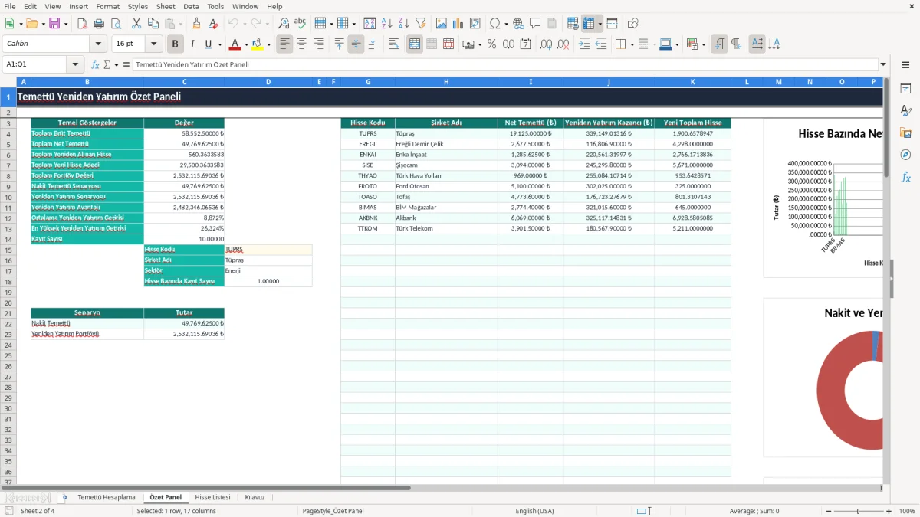Viewport: 920px width, 517px height.
Task: Click Add Decimal Place icon
Action: [x=546, y=44]
